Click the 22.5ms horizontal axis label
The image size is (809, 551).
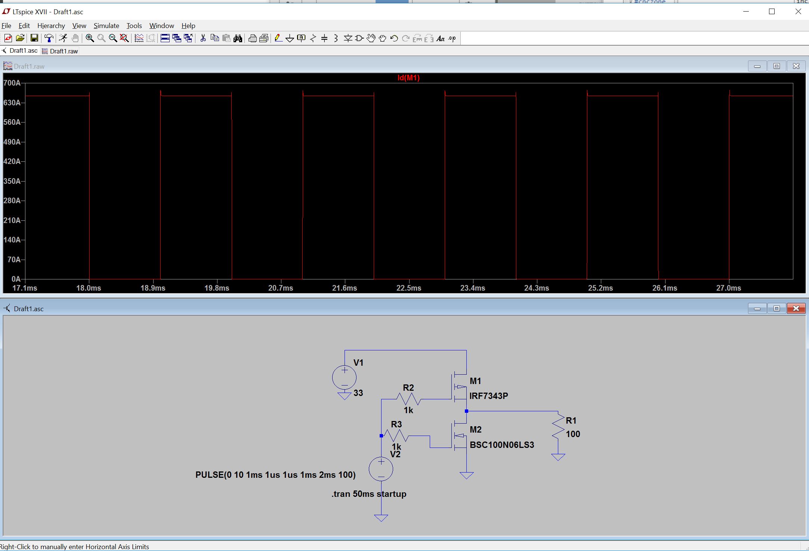(x=409, y=288)
